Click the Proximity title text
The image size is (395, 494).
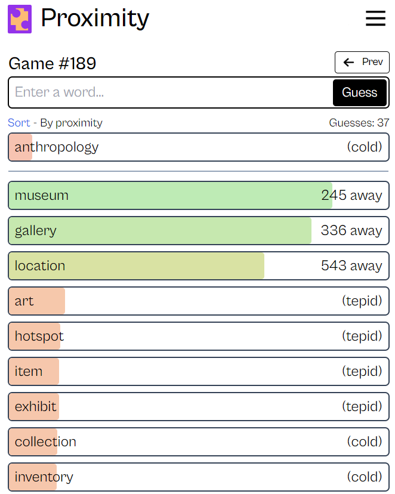[95, 19]
